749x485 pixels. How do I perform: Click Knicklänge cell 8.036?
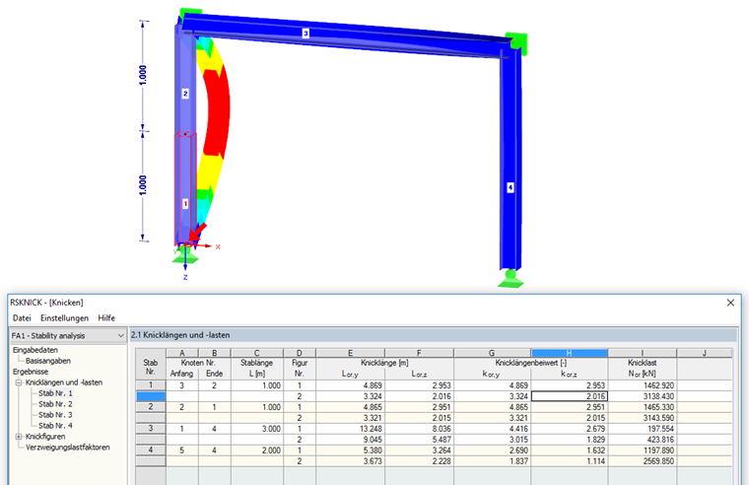[x=419, y=429]
